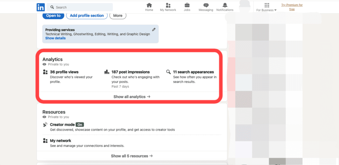Click the Show details link
Image resolution: width=339 pixels, height=165 pixels.
coord(55,38)
